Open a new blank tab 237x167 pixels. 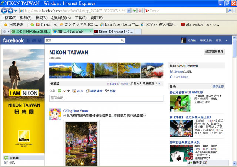(138, 32)
